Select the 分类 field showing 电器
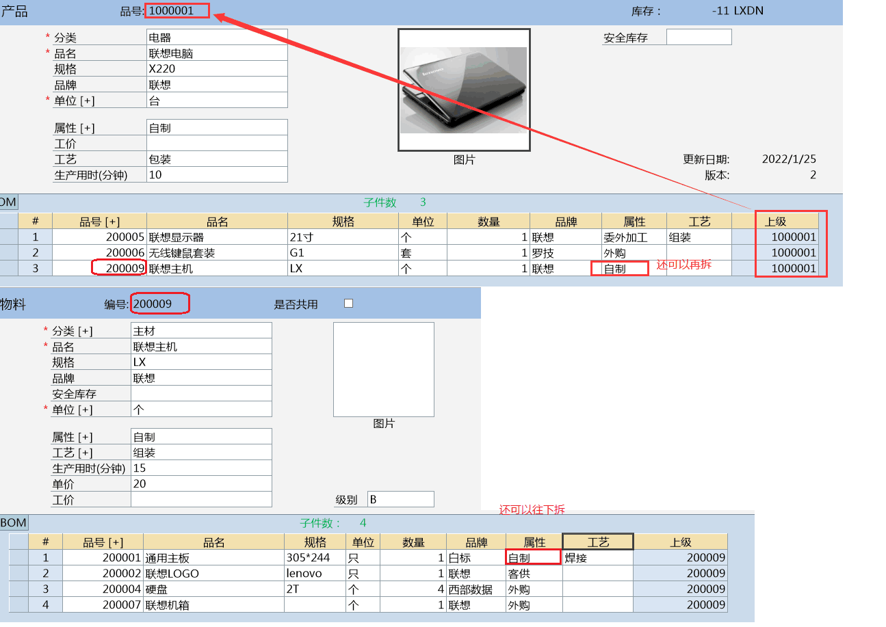Screen dimensions: 886x627 click(217, 37)
